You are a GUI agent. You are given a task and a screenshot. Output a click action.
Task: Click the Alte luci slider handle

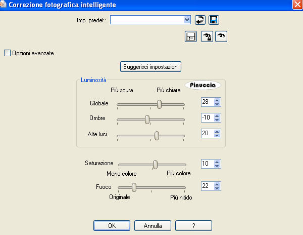[157, 135]
